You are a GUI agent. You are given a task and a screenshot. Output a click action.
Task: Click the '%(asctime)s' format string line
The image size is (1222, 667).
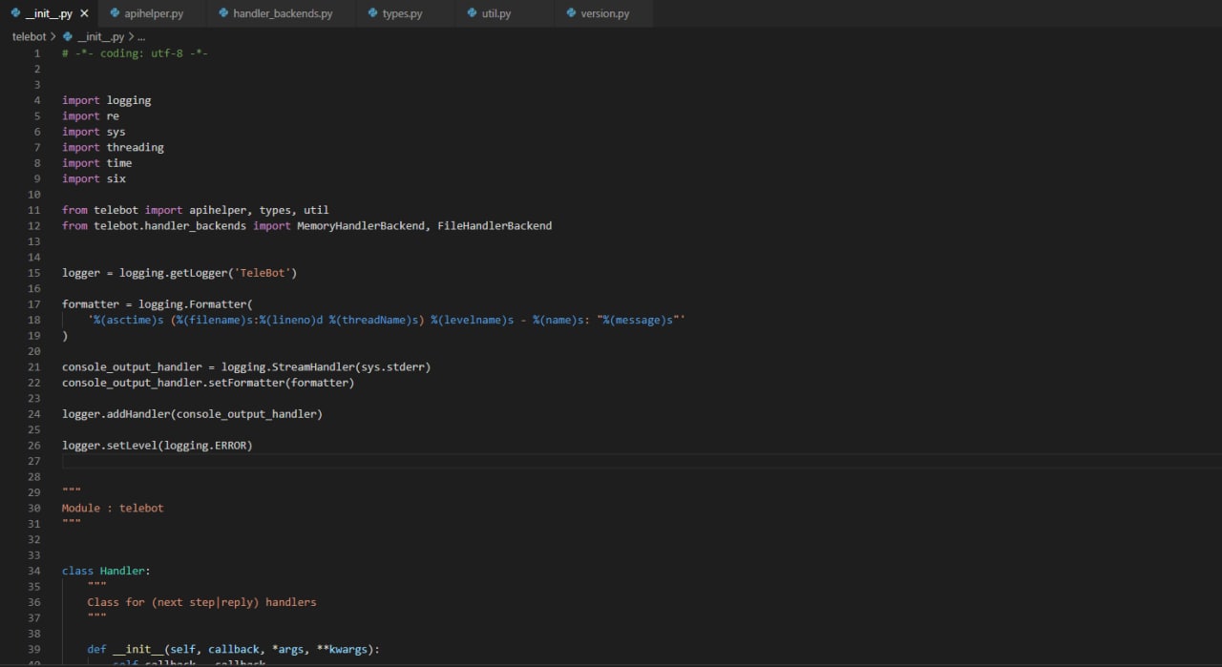coord(387,320)
